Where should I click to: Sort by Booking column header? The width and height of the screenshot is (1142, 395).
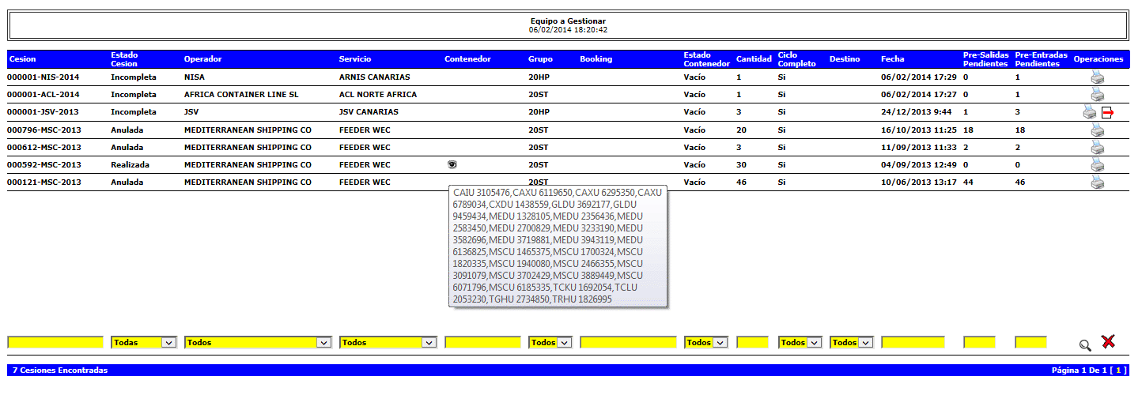pyautogui.click(x=596, y=59)
